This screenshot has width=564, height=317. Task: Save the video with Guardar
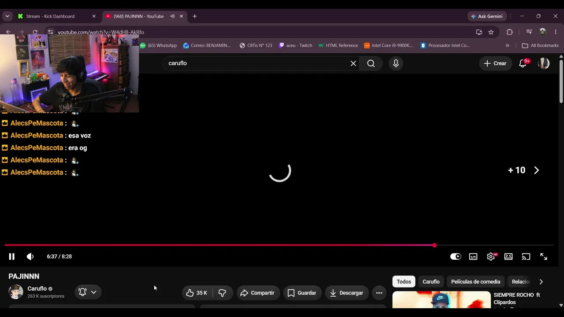(x=302, y=293)
